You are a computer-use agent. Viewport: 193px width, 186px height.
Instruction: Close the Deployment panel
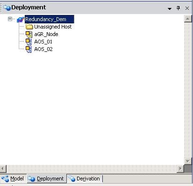187,8
